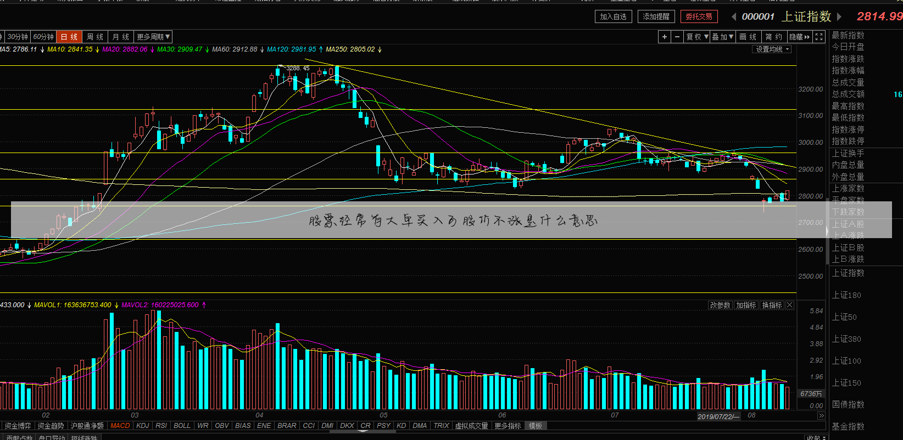The width and height of the screenshot is (903, 440).
Task: Switch to the TRIX indicator tab
Action: coord(442,426)
